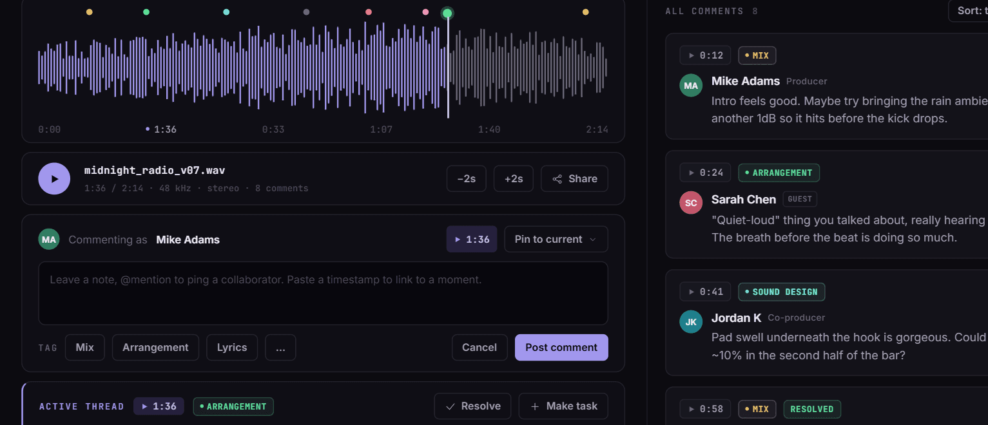Viewport: 988px width, 425px height.
Task: Jump to 0:12 on Mike Adams comment
Action: 705,55
